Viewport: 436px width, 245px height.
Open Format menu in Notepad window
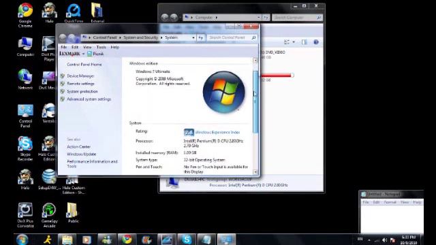coord(390,202)
